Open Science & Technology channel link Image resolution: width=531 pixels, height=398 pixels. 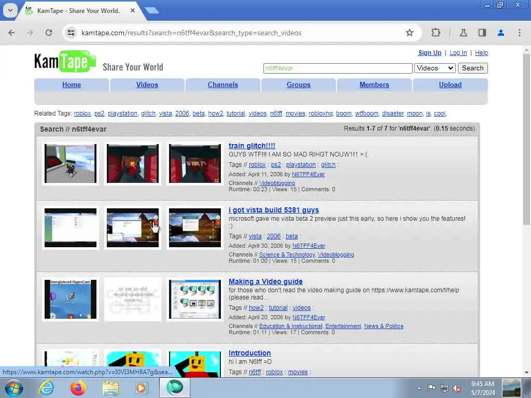coord(287,254)
